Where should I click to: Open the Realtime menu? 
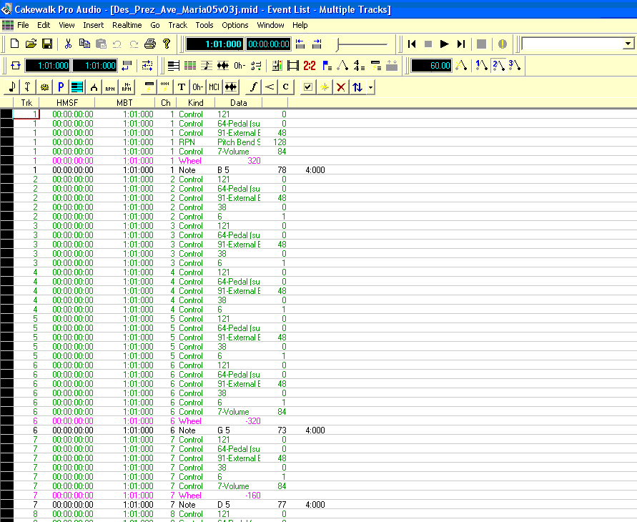[x=127, y=25]
